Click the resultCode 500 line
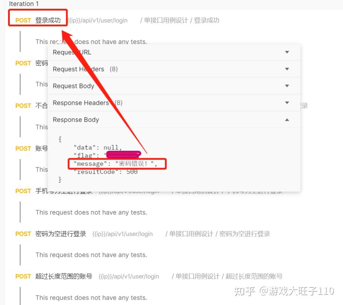 (106, 172)
